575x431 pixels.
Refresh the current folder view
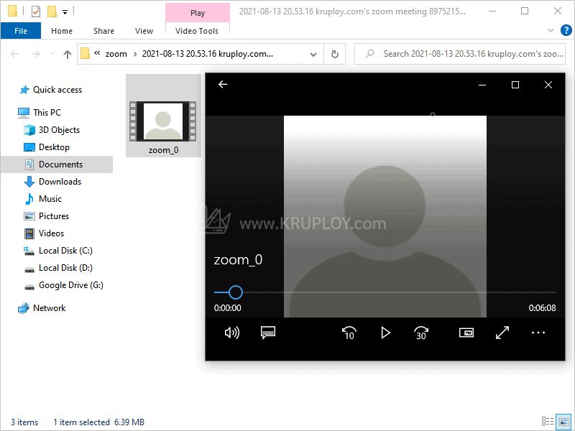(x=334, y=54)
